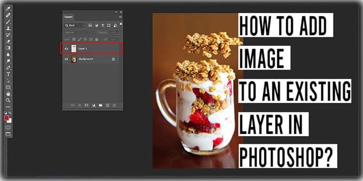Open the blend mode Normal dropdown
The width and height of the screenshot is (363, 181).
[x=79, y=33]
